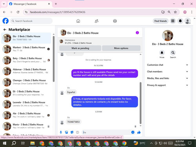Open the Windows notification center

190,143
